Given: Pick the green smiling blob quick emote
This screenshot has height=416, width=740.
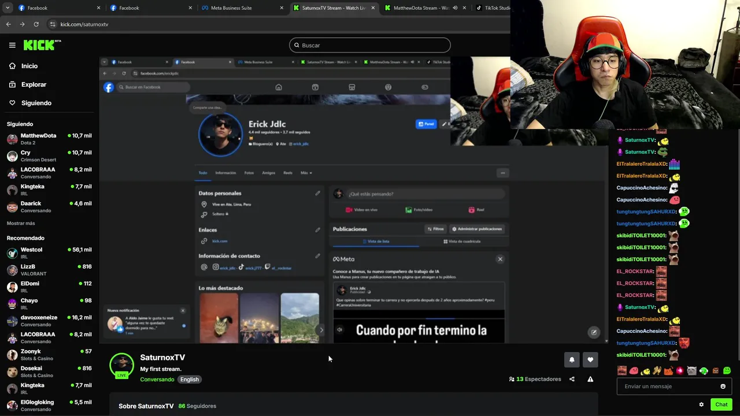Looking at the screenshot, I should point(727,370).
